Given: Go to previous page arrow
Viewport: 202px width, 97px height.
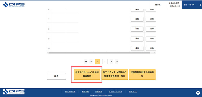Looking at the screenshot, I should point(91,62).
